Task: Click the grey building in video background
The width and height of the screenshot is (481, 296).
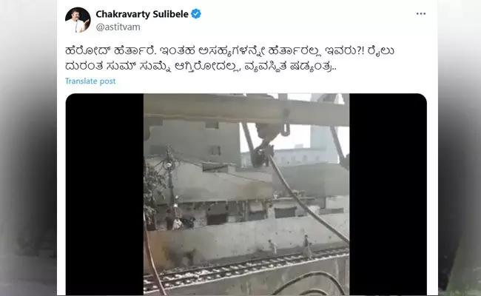Action: (x=193, y=142)
